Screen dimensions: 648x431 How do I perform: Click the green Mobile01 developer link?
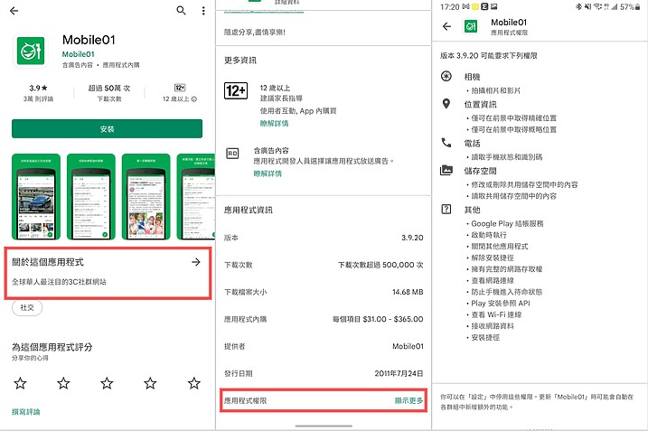tap(78, 54)
